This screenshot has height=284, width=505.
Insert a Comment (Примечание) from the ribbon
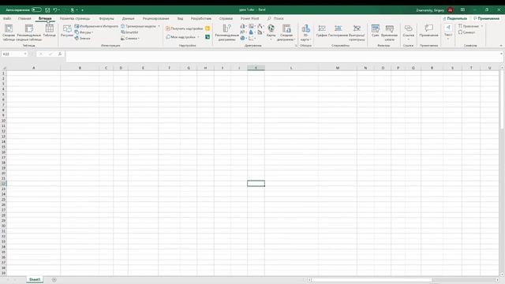(428, 31)
